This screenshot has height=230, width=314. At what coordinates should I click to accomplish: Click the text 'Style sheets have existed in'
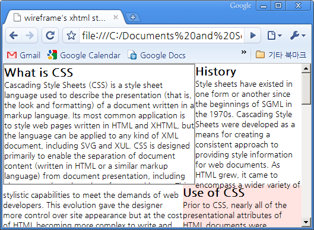pyautogui.click(x=244, y=84)
